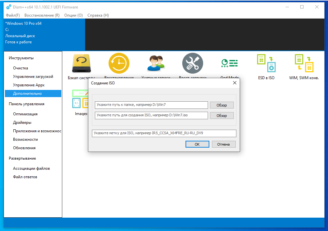Open the Файл(F) menu
This screenshot has width=328, height=231.
(x=13, y=15)
